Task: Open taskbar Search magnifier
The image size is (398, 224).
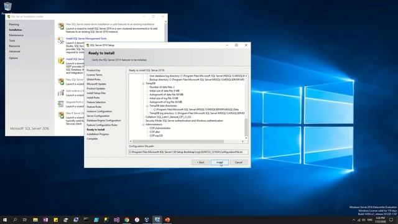Action: (15, 220)
